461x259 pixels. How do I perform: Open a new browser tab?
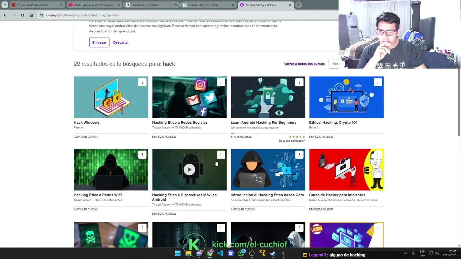click(299, 5)
